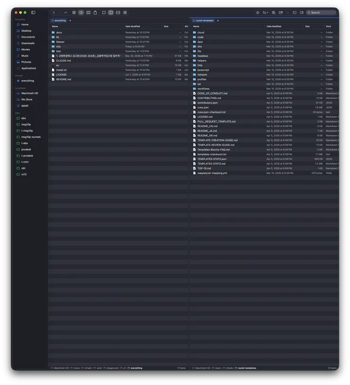
Task: Connect to msg10p SSH host
Action: point(26,125)
